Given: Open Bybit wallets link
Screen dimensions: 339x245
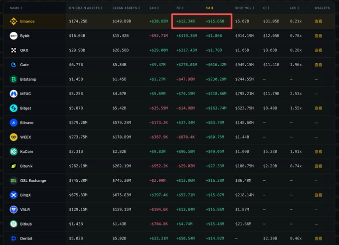Looking at the screenshot, I should coord(318,36).
